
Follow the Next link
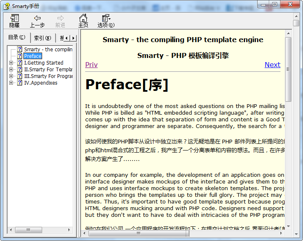pos(272,65)
